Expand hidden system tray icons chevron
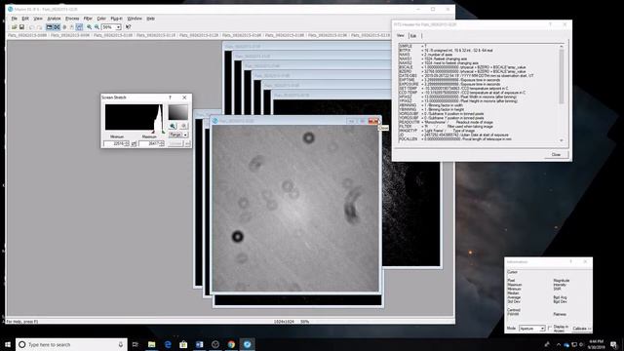Screen dimensions: 624x351 (x=559, y=344)
